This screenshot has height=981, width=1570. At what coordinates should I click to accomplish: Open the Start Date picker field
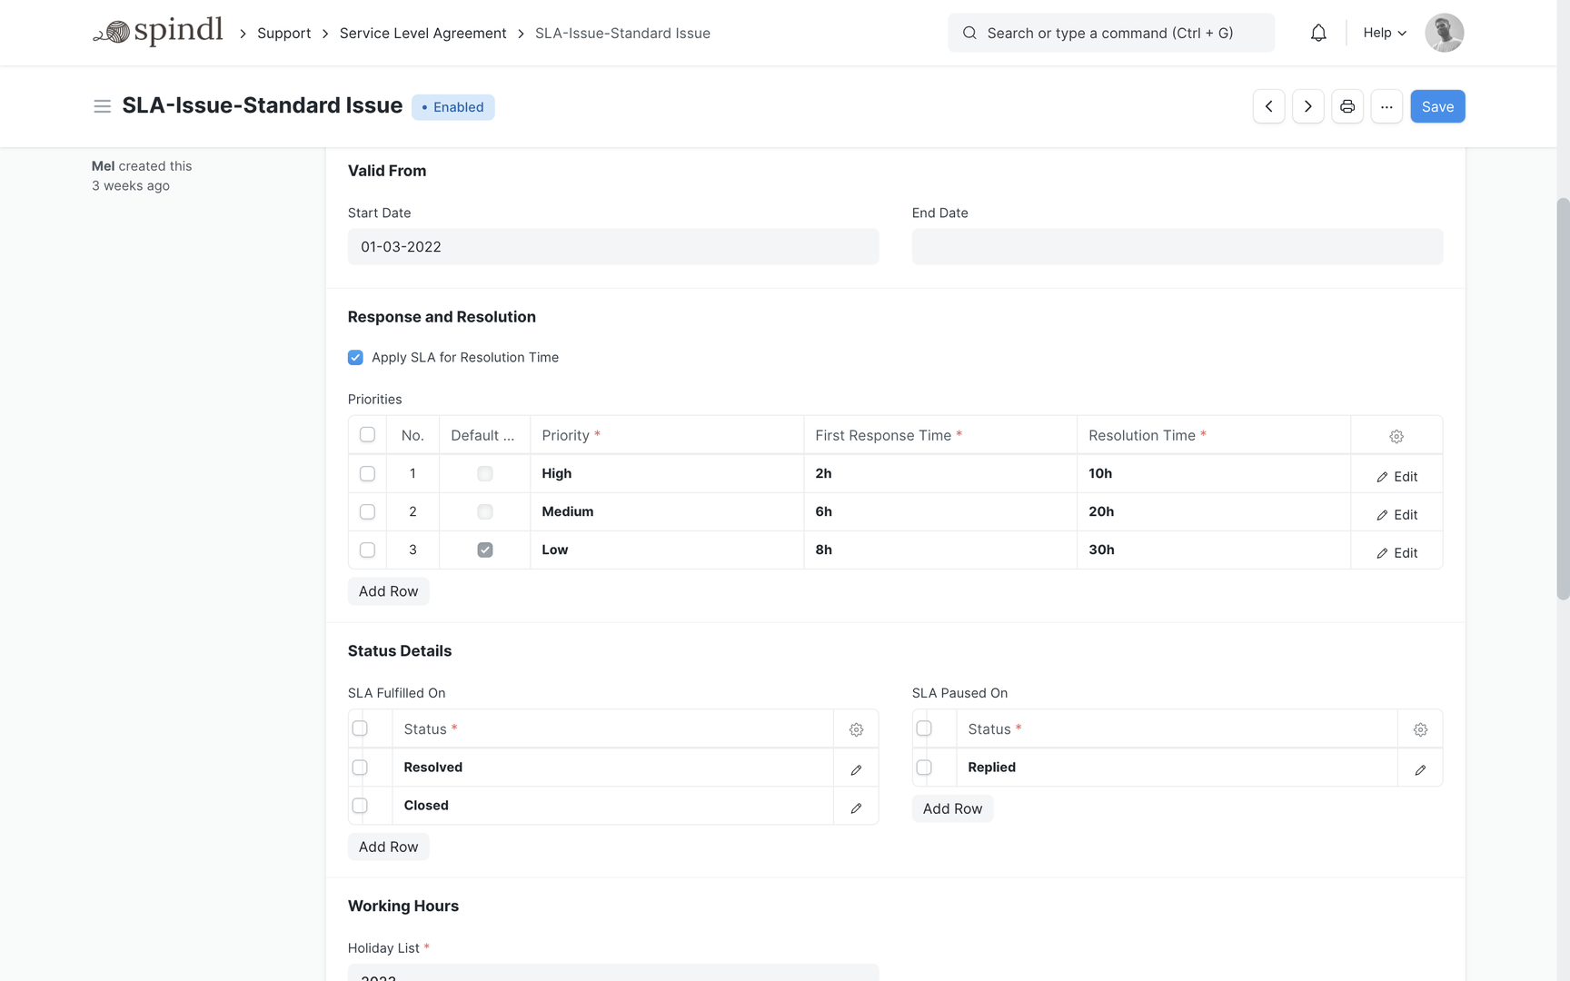pos(612,247)
